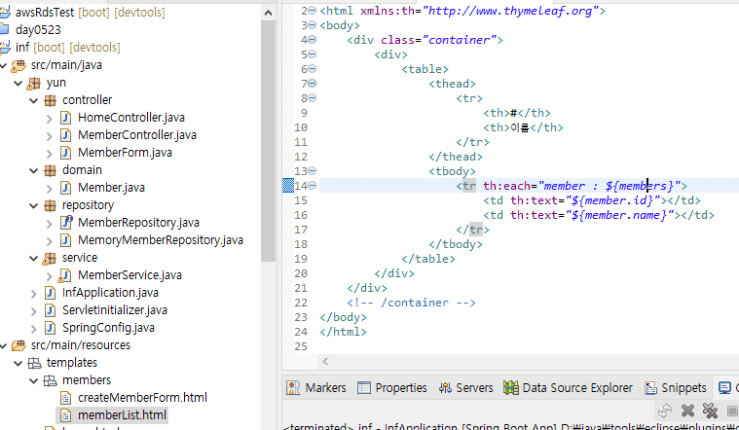Click the Package Explorer vertical scrollbar thumb
This screenshot has height=430, width=739.
pyautogui.click(x=268, y=141)
